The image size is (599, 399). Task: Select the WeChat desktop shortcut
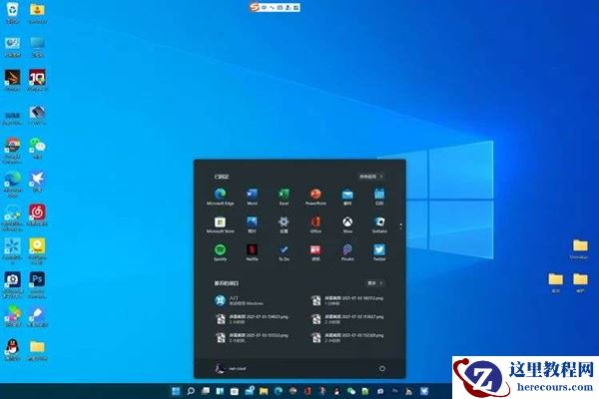38,149
